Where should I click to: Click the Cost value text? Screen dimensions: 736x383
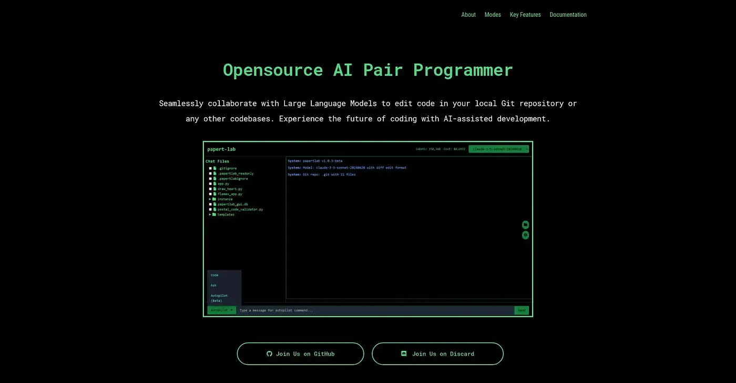pyautogui.click(x=454, y=149)
